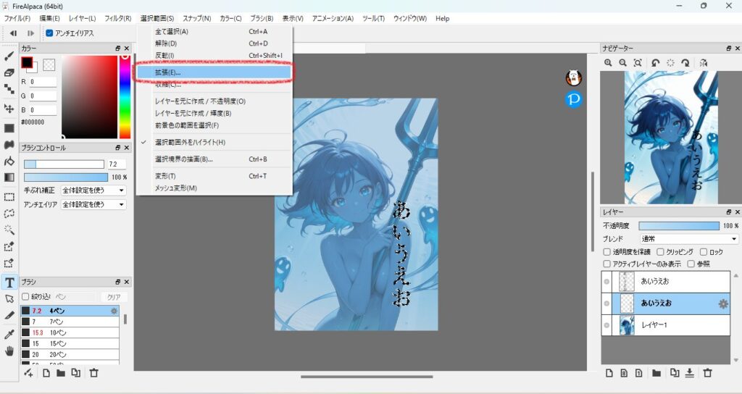Screen dimensions: 742x394
Task: Rotate canvas left in Navigator panel
Action: tap(655, 63)
